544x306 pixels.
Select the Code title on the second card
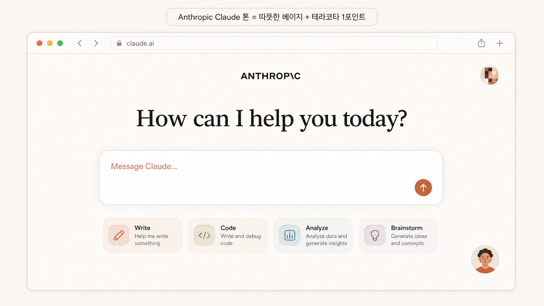(x=228, y=228)
